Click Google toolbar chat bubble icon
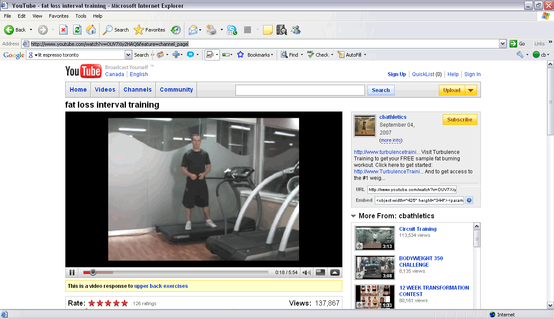Image resolution: width=554 pixels, height=319 pixels. 190,55
